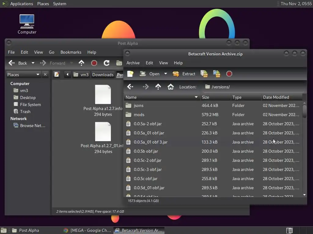Go up one level in the archive
Screen dimensions: 313x234
[158, 87]
